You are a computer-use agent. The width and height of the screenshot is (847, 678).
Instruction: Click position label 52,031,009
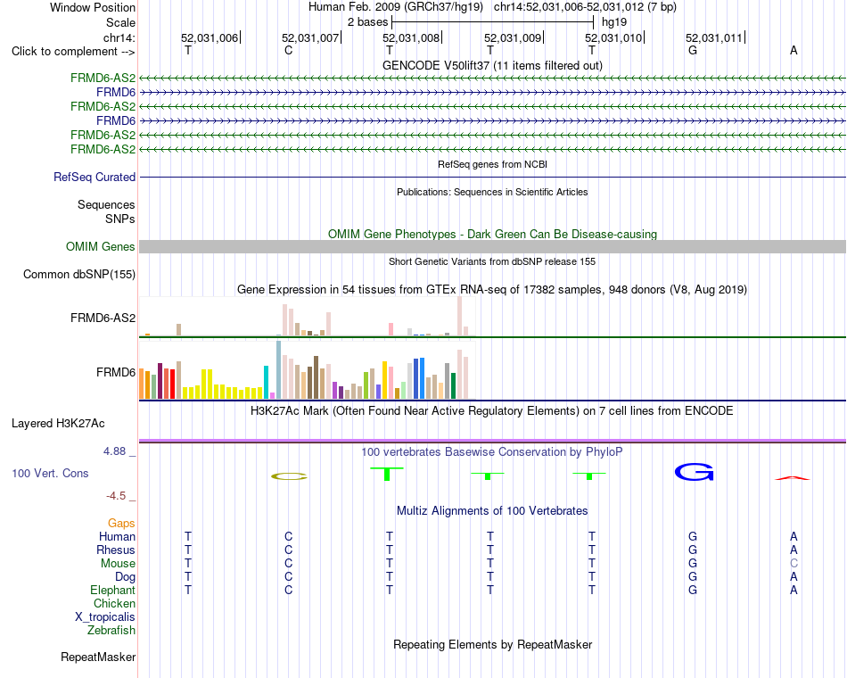(x=512, y=37)
